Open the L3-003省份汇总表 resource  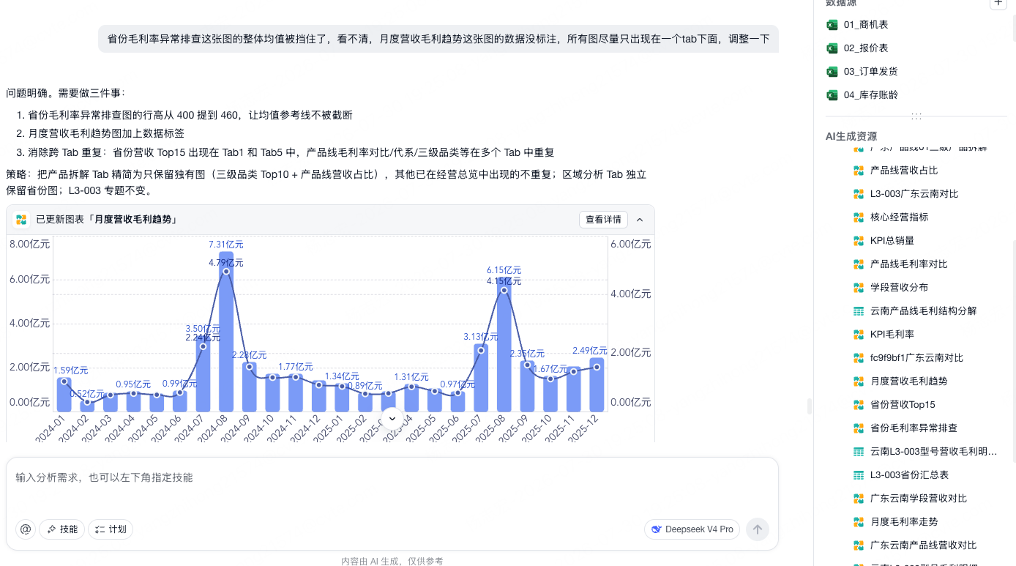909,475
